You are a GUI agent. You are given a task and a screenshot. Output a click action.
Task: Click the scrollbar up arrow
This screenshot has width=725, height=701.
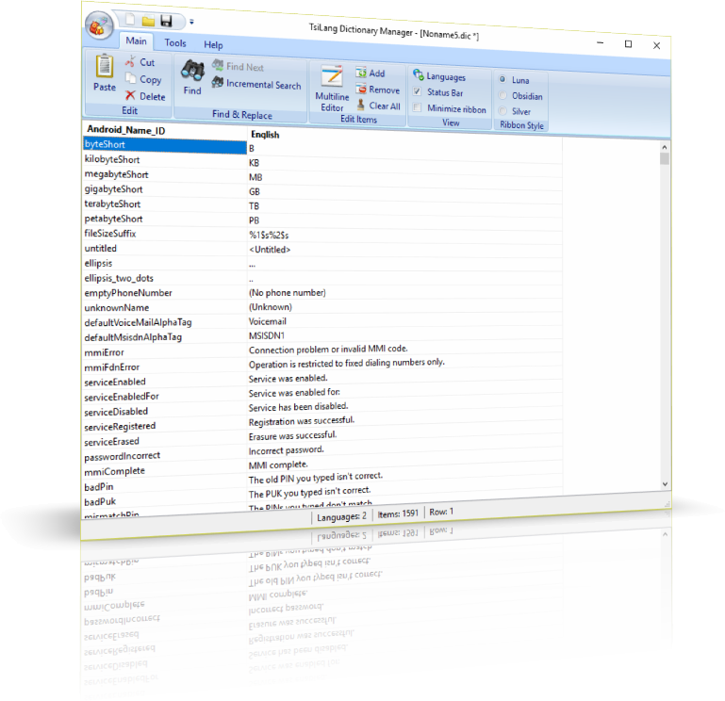(x=665, y=147)
